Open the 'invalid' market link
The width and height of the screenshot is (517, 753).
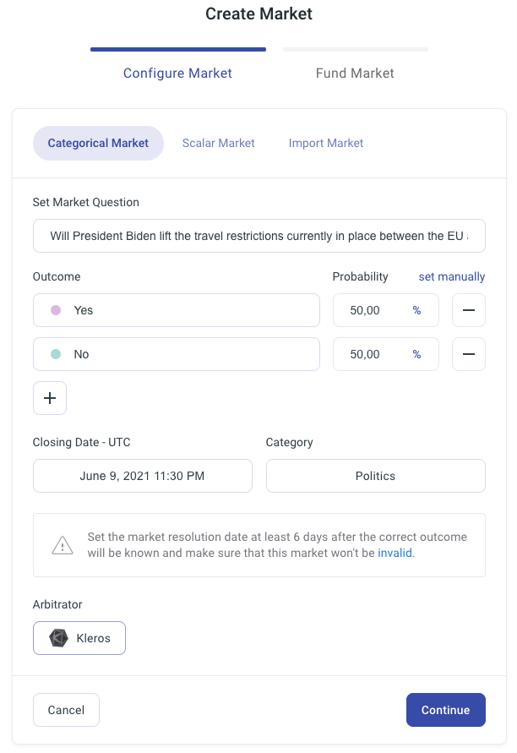coord(395,554)
